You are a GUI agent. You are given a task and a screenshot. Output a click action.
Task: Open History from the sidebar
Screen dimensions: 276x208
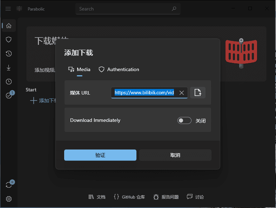(9, 54)
